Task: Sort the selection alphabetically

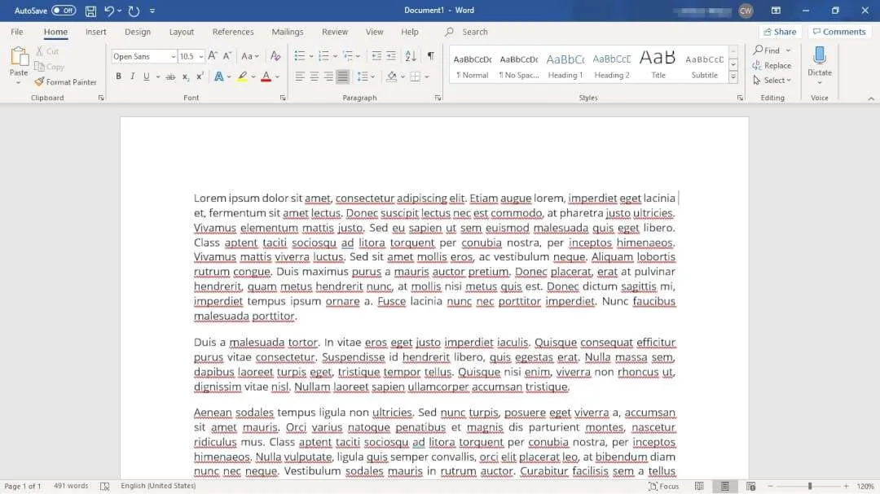Action: pos(411,56)
